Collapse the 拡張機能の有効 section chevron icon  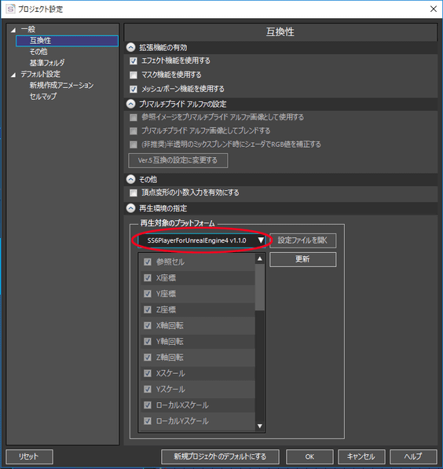130,48
